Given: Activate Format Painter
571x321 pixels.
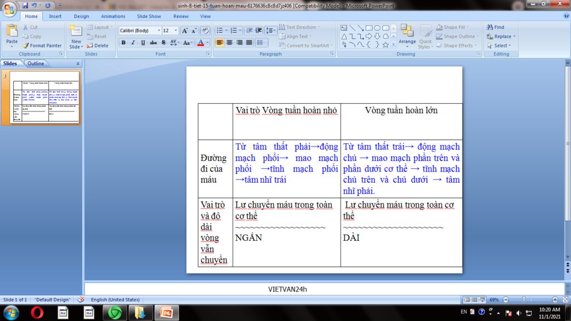Looking at the screenshot, I should (42, 46).
